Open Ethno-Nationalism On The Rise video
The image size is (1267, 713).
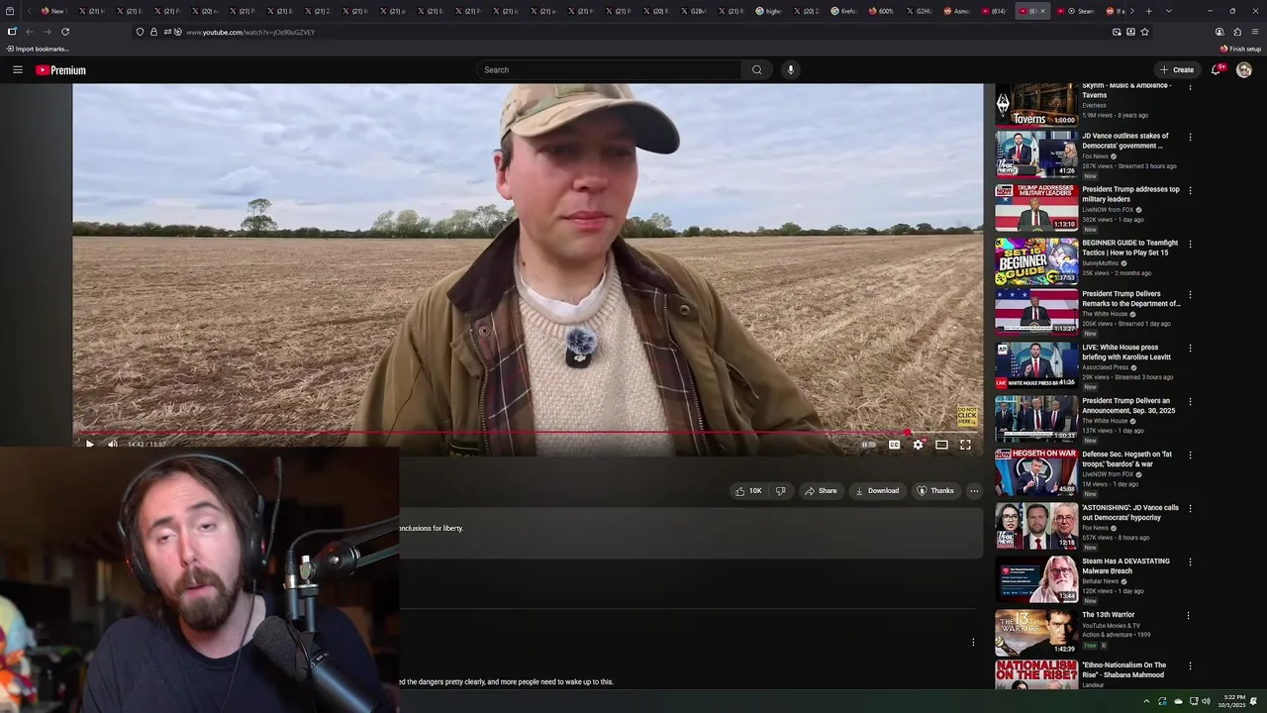(x=1123, y=669)
